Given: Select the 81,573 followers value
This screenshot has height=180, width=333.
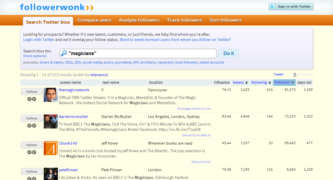Looking at the screenshot, I should click(x=290, y=90).
